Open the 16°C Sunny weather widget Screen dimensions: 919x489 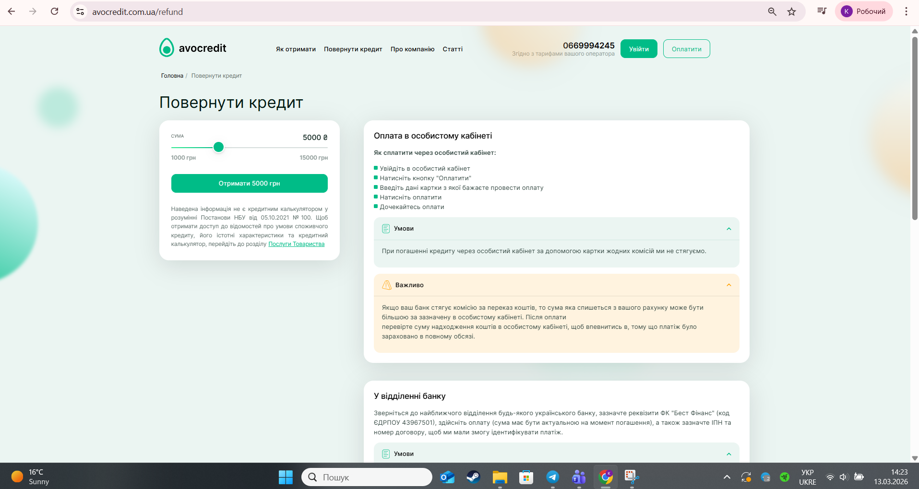30,477
